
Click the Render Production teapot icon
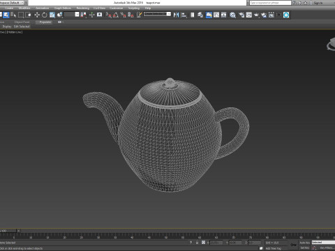click(256, 15)
